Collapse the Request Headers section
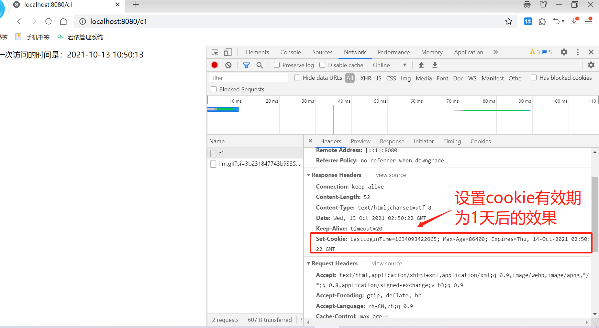 309,263
